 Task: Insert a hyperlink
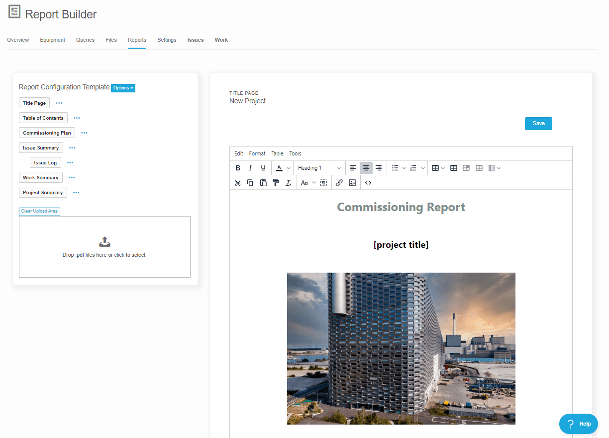339,183
